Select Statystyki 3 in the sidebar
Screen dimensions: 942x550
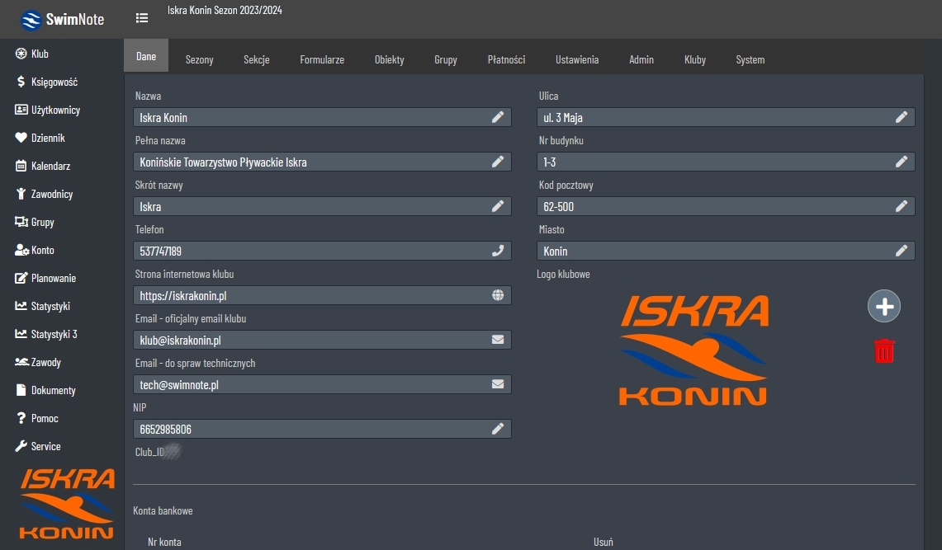[x=54, y=335]
